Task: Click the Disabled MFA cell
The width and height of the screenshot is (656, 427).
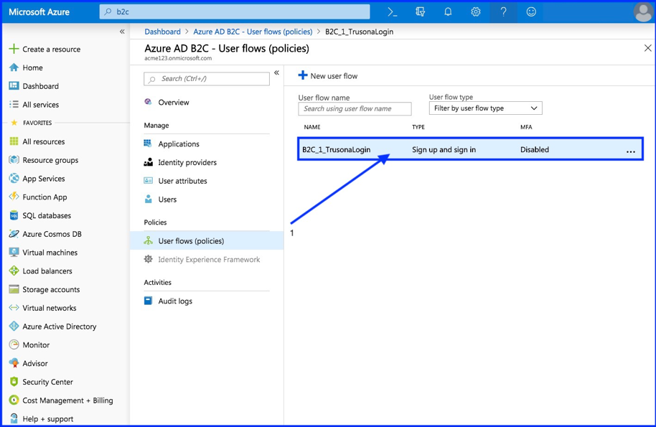Action: 534,150
